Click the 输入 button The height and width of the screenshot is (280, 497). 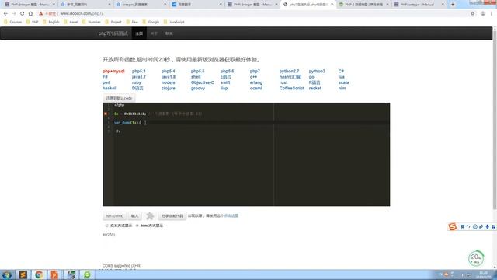click(x=134, y=216)
